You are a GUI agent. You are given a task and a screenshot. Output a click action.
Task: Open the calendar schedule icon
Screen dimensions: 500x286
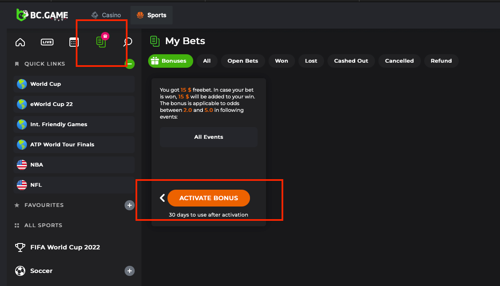(74, 42)
